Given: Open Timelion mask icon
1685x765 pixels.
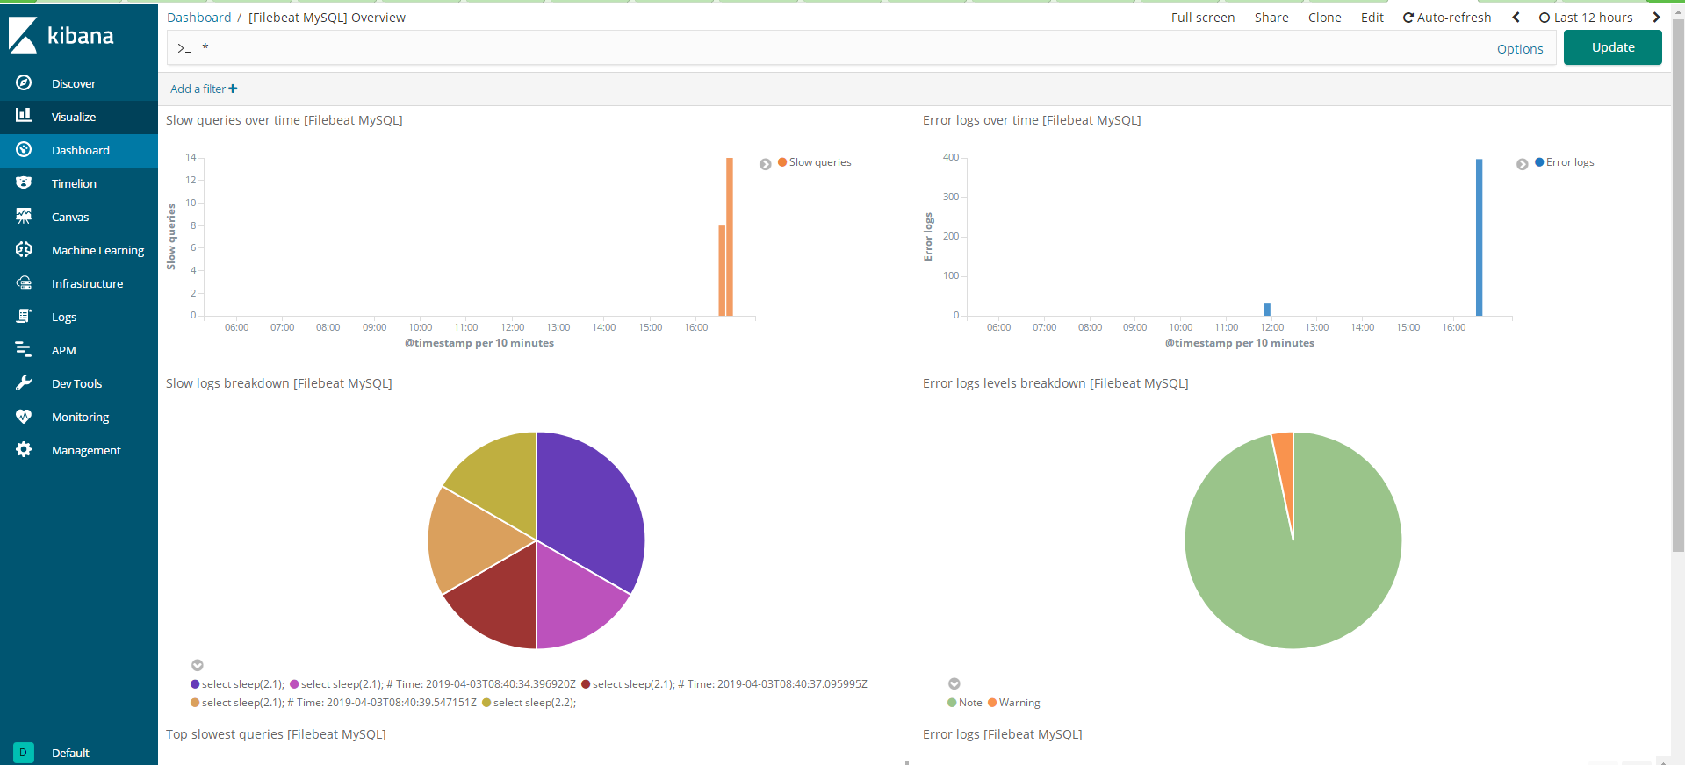Looking at the screenshot, I should pos(24,182).
